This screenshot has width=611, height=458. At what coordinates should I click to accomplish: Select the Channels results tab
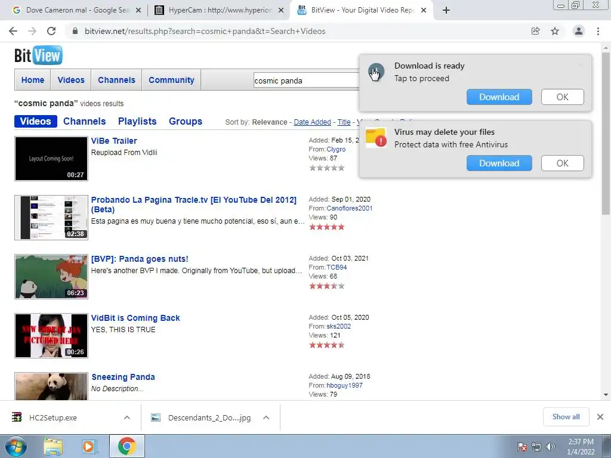85,121
